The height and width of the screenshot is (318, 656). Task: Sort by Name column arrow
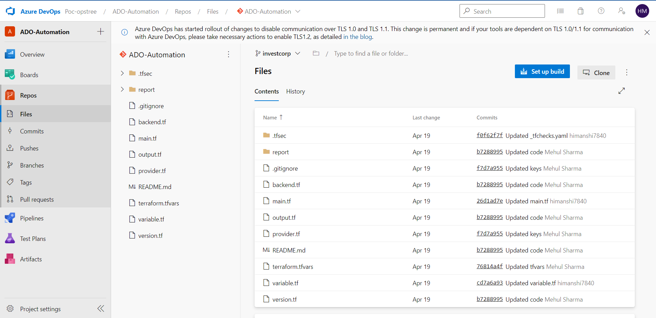281,117
